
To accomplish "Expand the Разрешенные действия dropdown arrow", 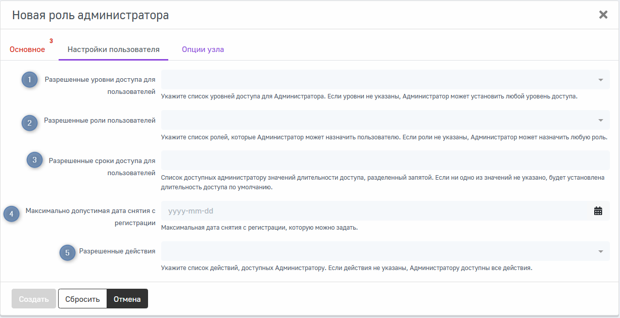I will point(600,251).
